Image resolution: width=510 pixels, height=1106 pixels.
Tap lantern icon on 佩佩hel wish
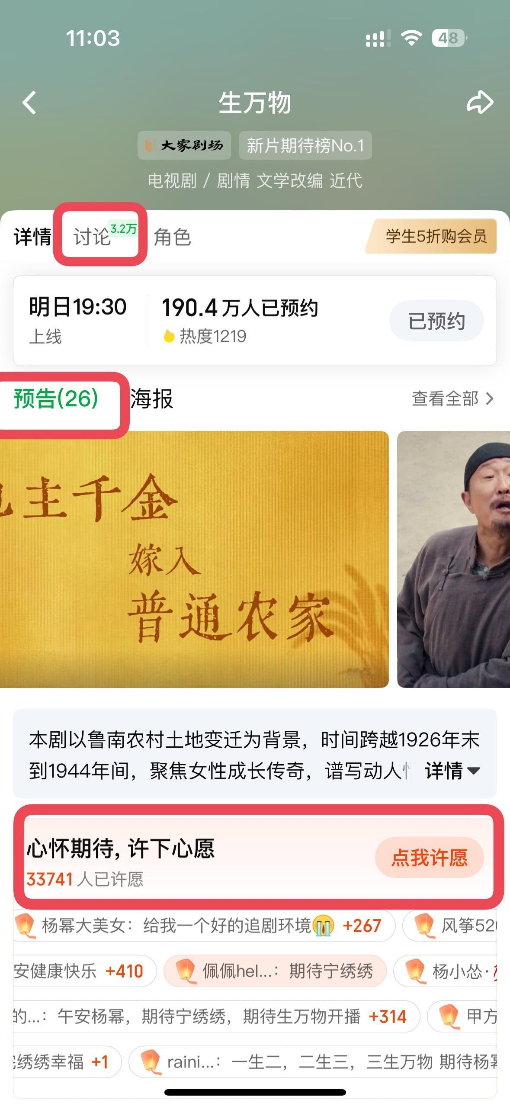point(185,971)
